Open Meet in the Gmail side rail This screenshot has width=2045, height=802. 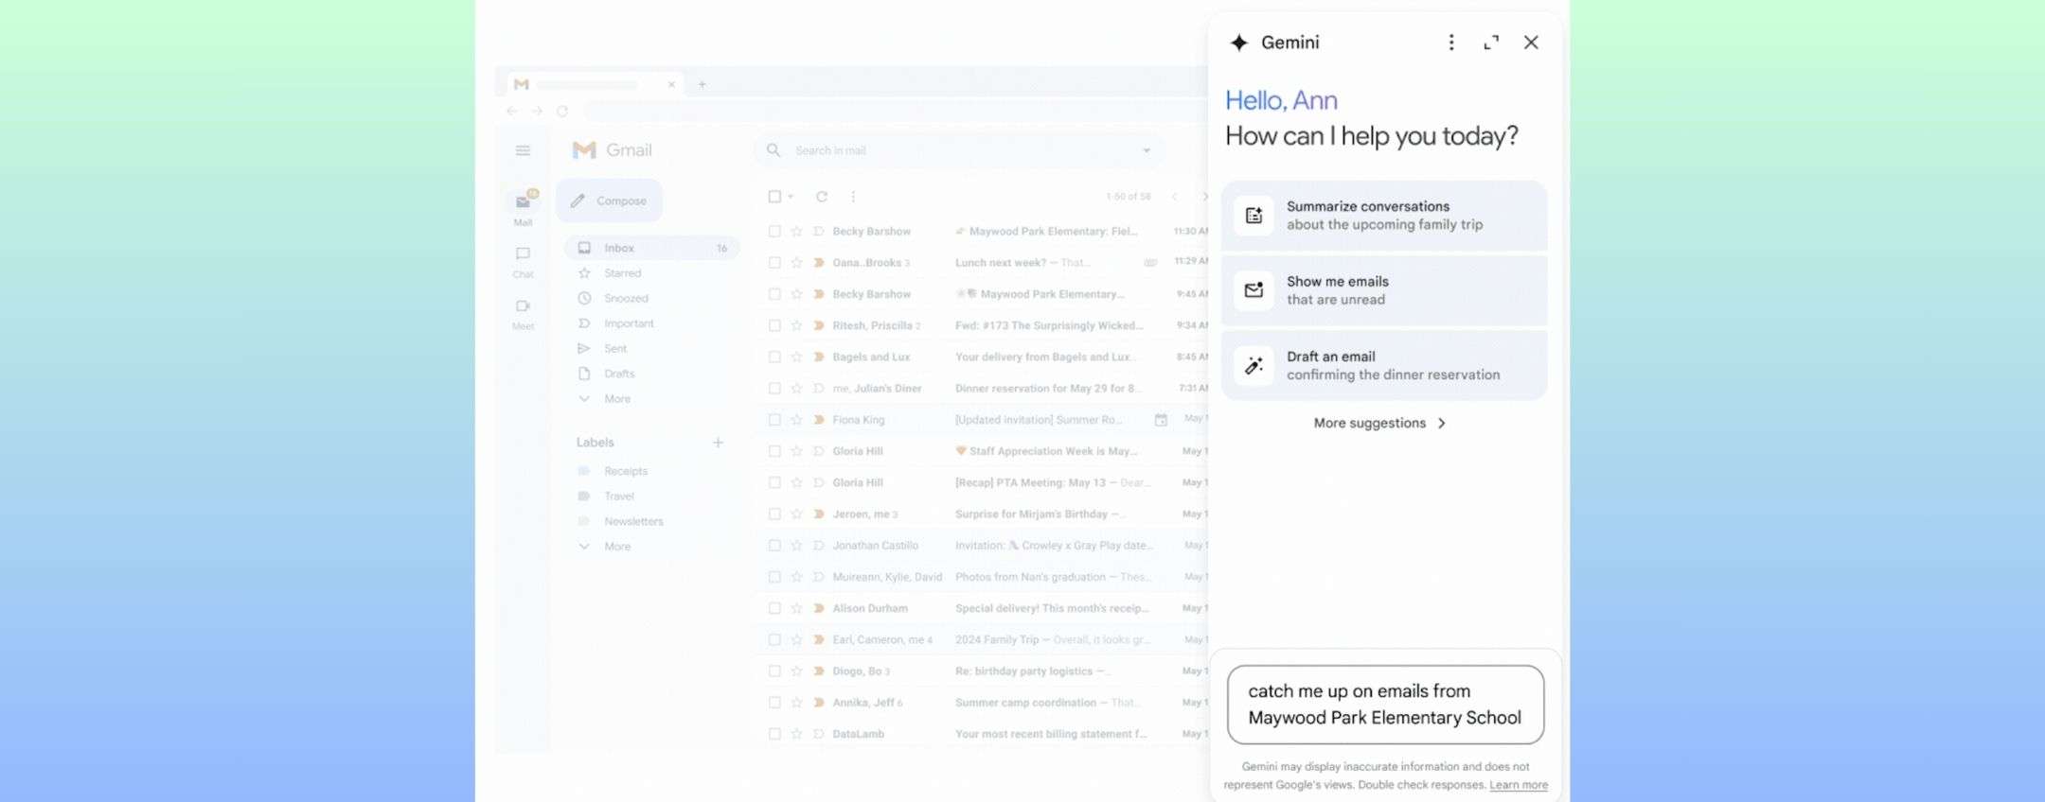tap(523, 314)
